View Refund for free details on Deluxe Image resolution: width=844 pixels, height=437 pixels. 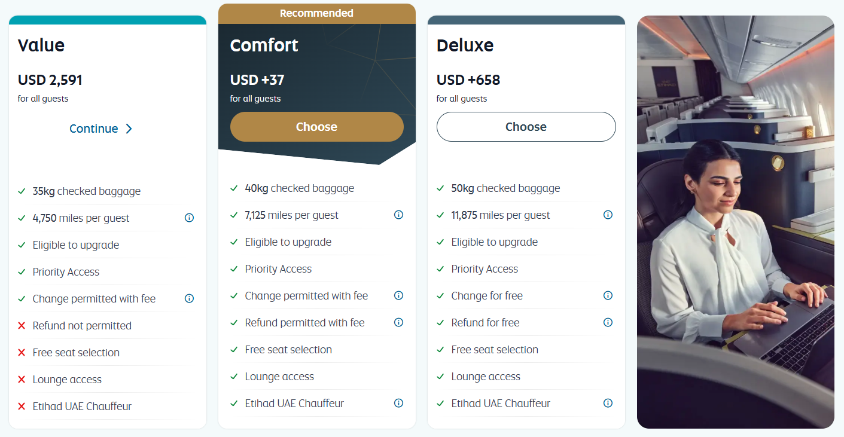pyautogui.click(x=608, y=322)
